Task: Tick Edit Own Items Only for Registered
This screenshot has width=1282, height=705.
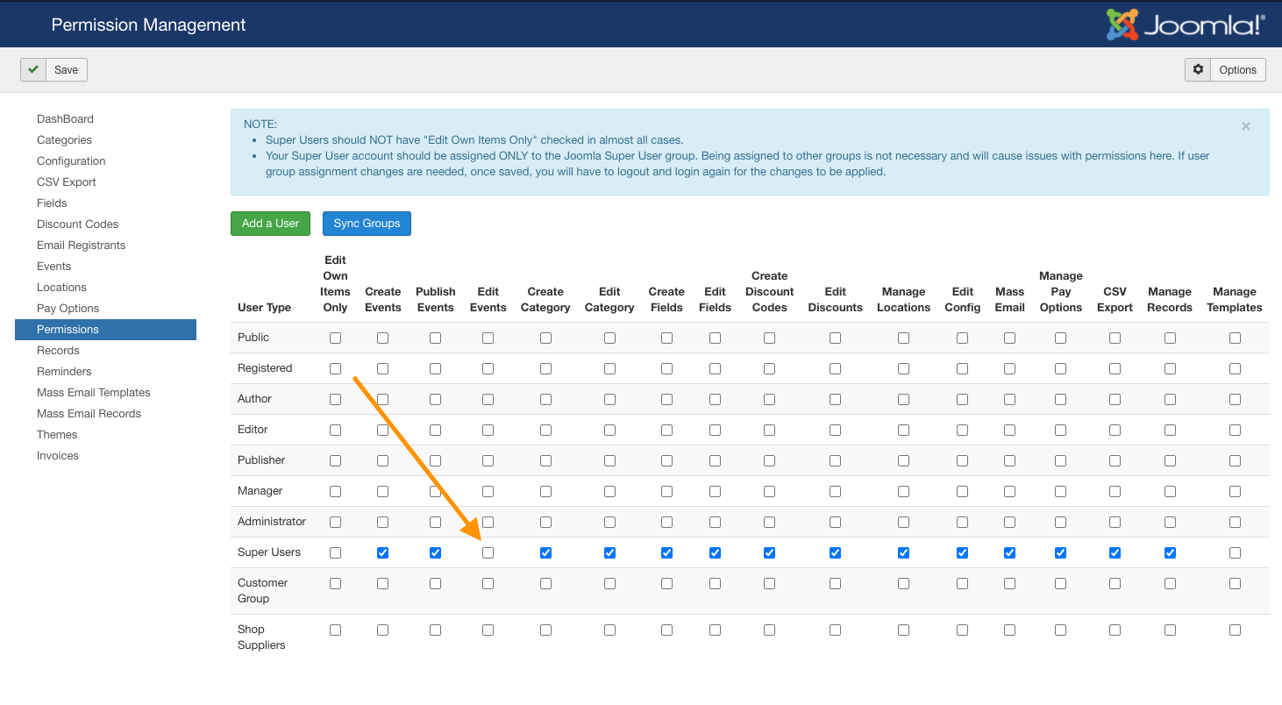Action: [335, 369]
